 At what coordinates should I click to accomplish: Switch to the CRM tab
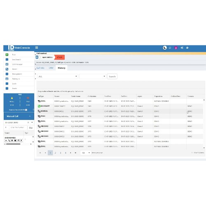click(x=51, y=68)
